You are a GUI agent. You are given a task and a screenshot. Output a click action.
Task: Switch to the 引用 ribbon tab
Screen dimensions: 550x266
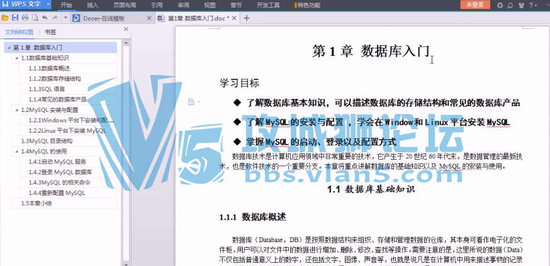[x=157, y=5]
